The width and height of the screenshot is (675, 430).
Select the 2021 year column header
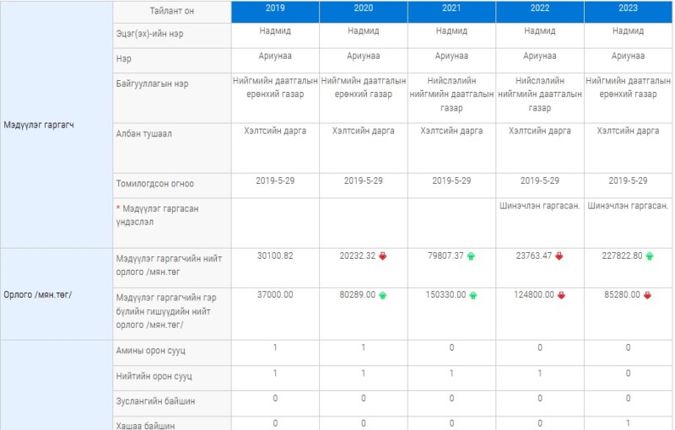(451, 11)
